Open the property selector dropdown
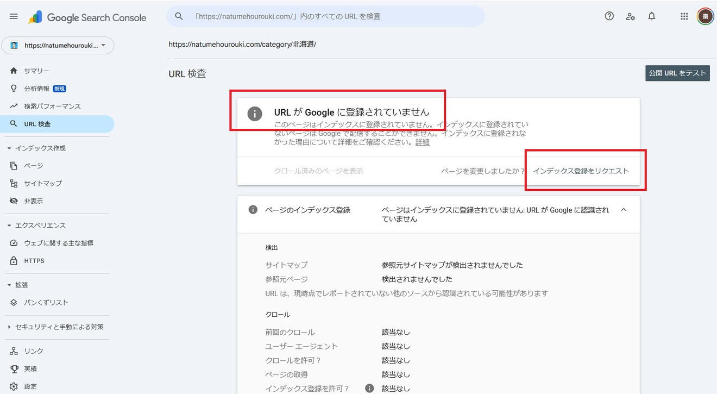Viewport: 717px width, 394px height. 58,46
